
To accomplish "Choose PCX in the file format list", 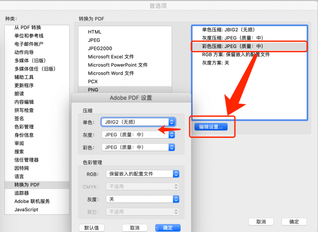I will point(125,82).
